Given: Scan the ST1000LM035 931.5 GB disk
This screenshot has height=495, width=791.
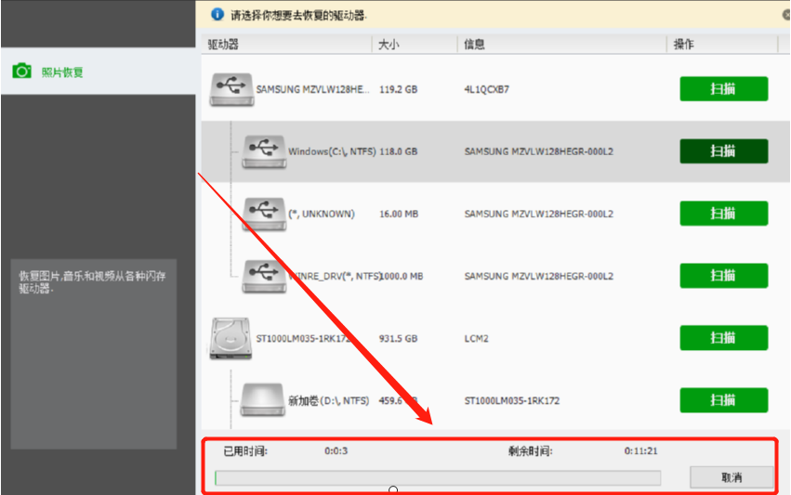Looking at the screenshot, I should coord(723,338).
